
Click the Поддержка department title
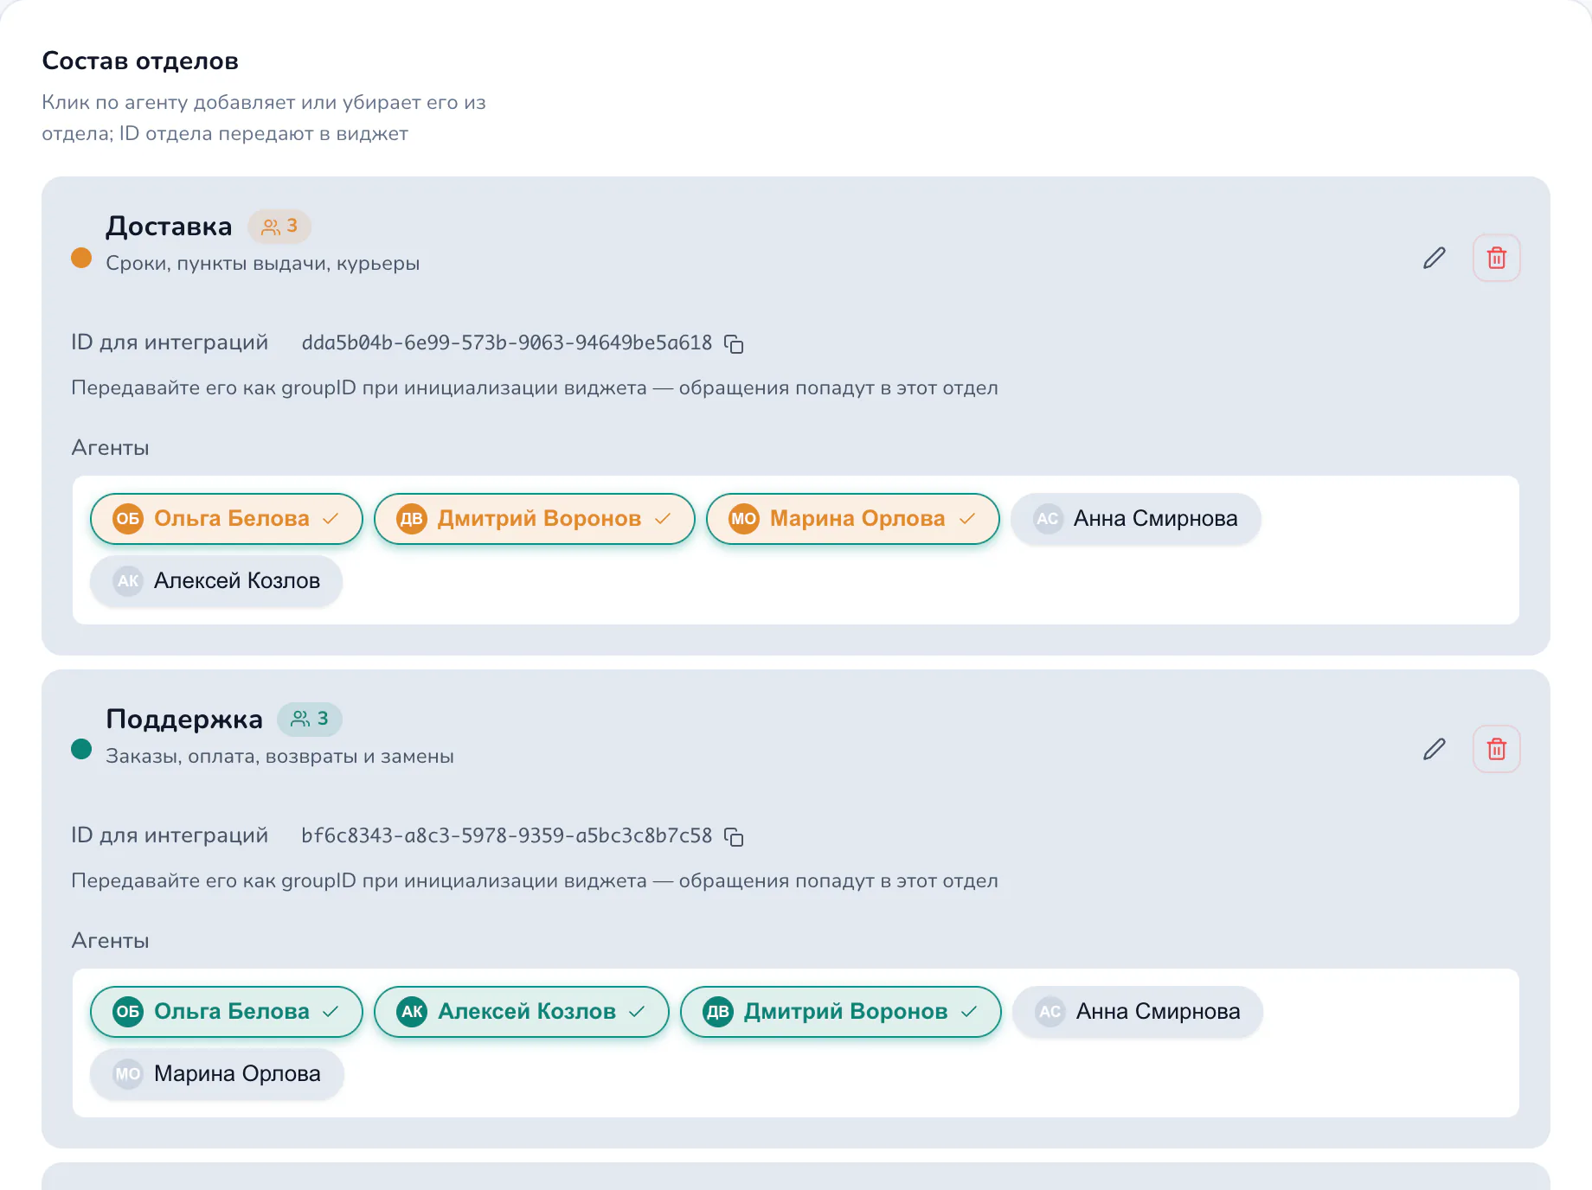point(184,720)
